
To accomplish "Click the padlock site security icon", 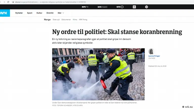I will point(13,2).
